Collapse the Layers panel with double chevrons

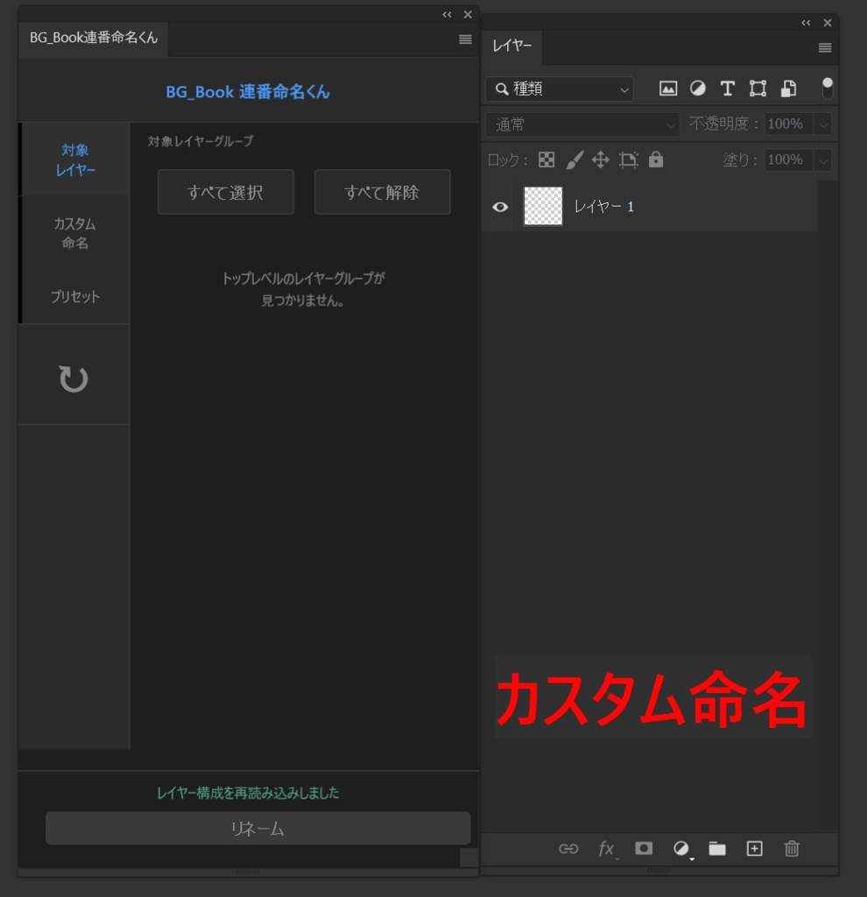point(806,23)
